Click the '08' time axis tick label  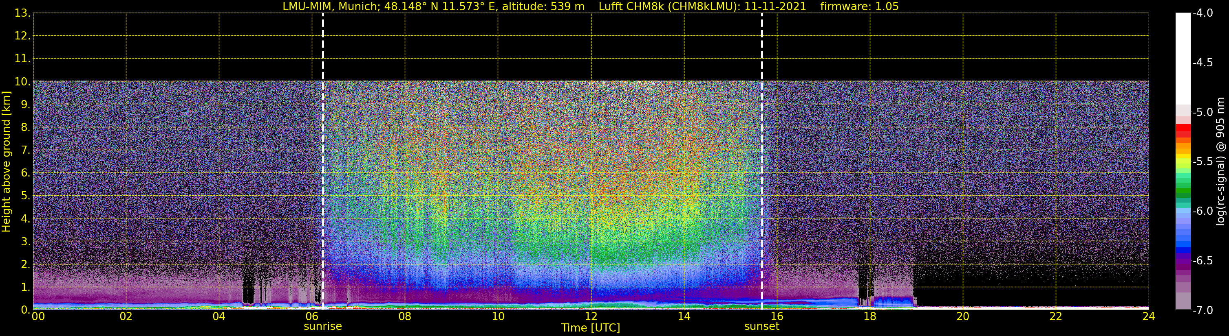405,316
